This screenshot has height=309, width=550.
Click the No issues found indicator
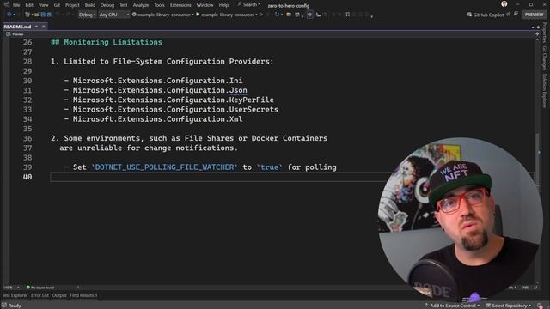(40, 288)
